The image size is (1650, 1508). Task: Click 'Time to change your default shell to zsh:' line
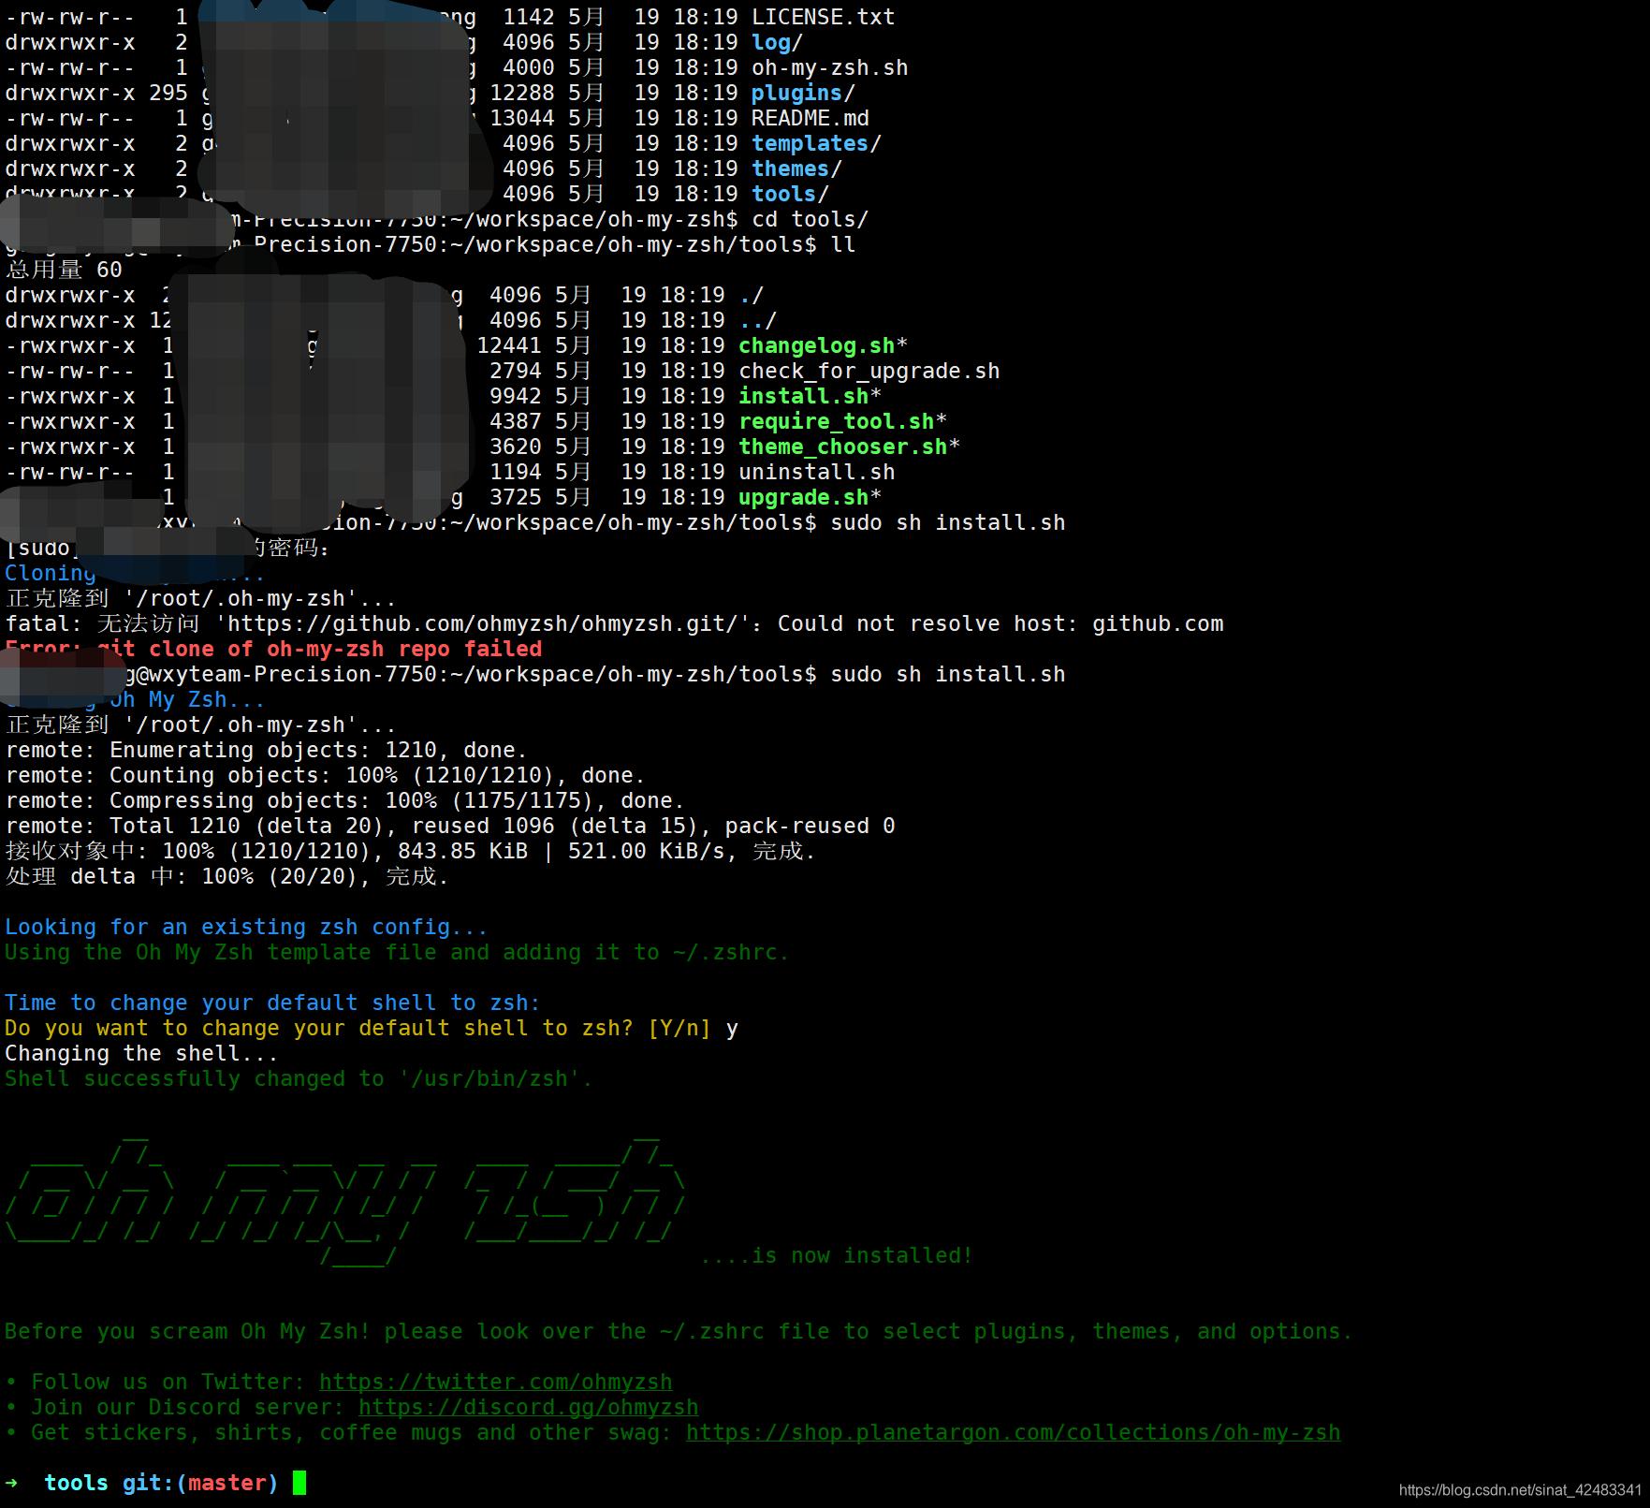coord(273,1003)
